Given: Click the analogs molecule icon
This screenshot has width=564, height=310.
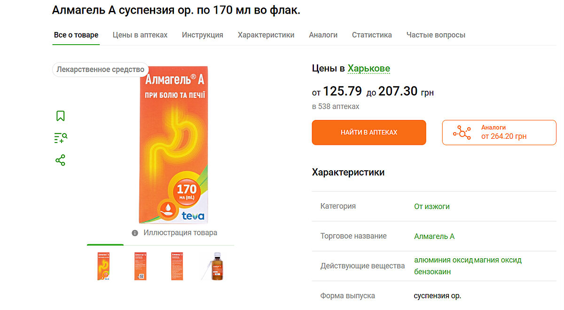Looking at the screenshot, I should pyautogui.click(x=462, y=133).
